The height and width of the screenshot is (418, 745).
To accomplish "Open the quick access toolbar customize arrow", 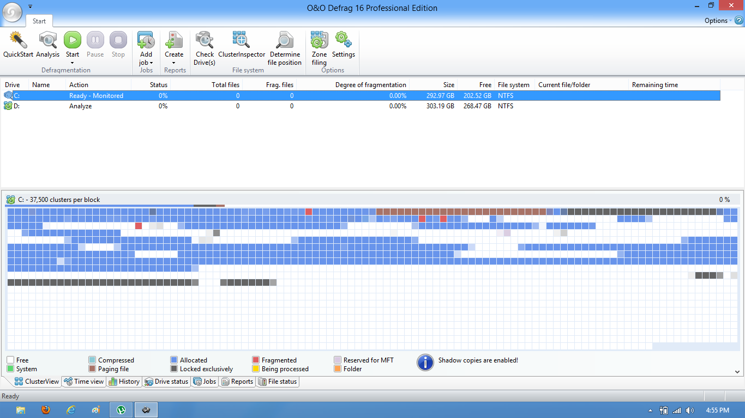I will (x=30, y=7).
